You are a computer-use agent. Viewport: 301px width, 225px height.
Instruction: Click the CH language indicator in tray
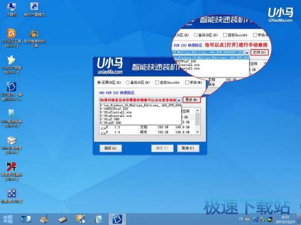241,218
